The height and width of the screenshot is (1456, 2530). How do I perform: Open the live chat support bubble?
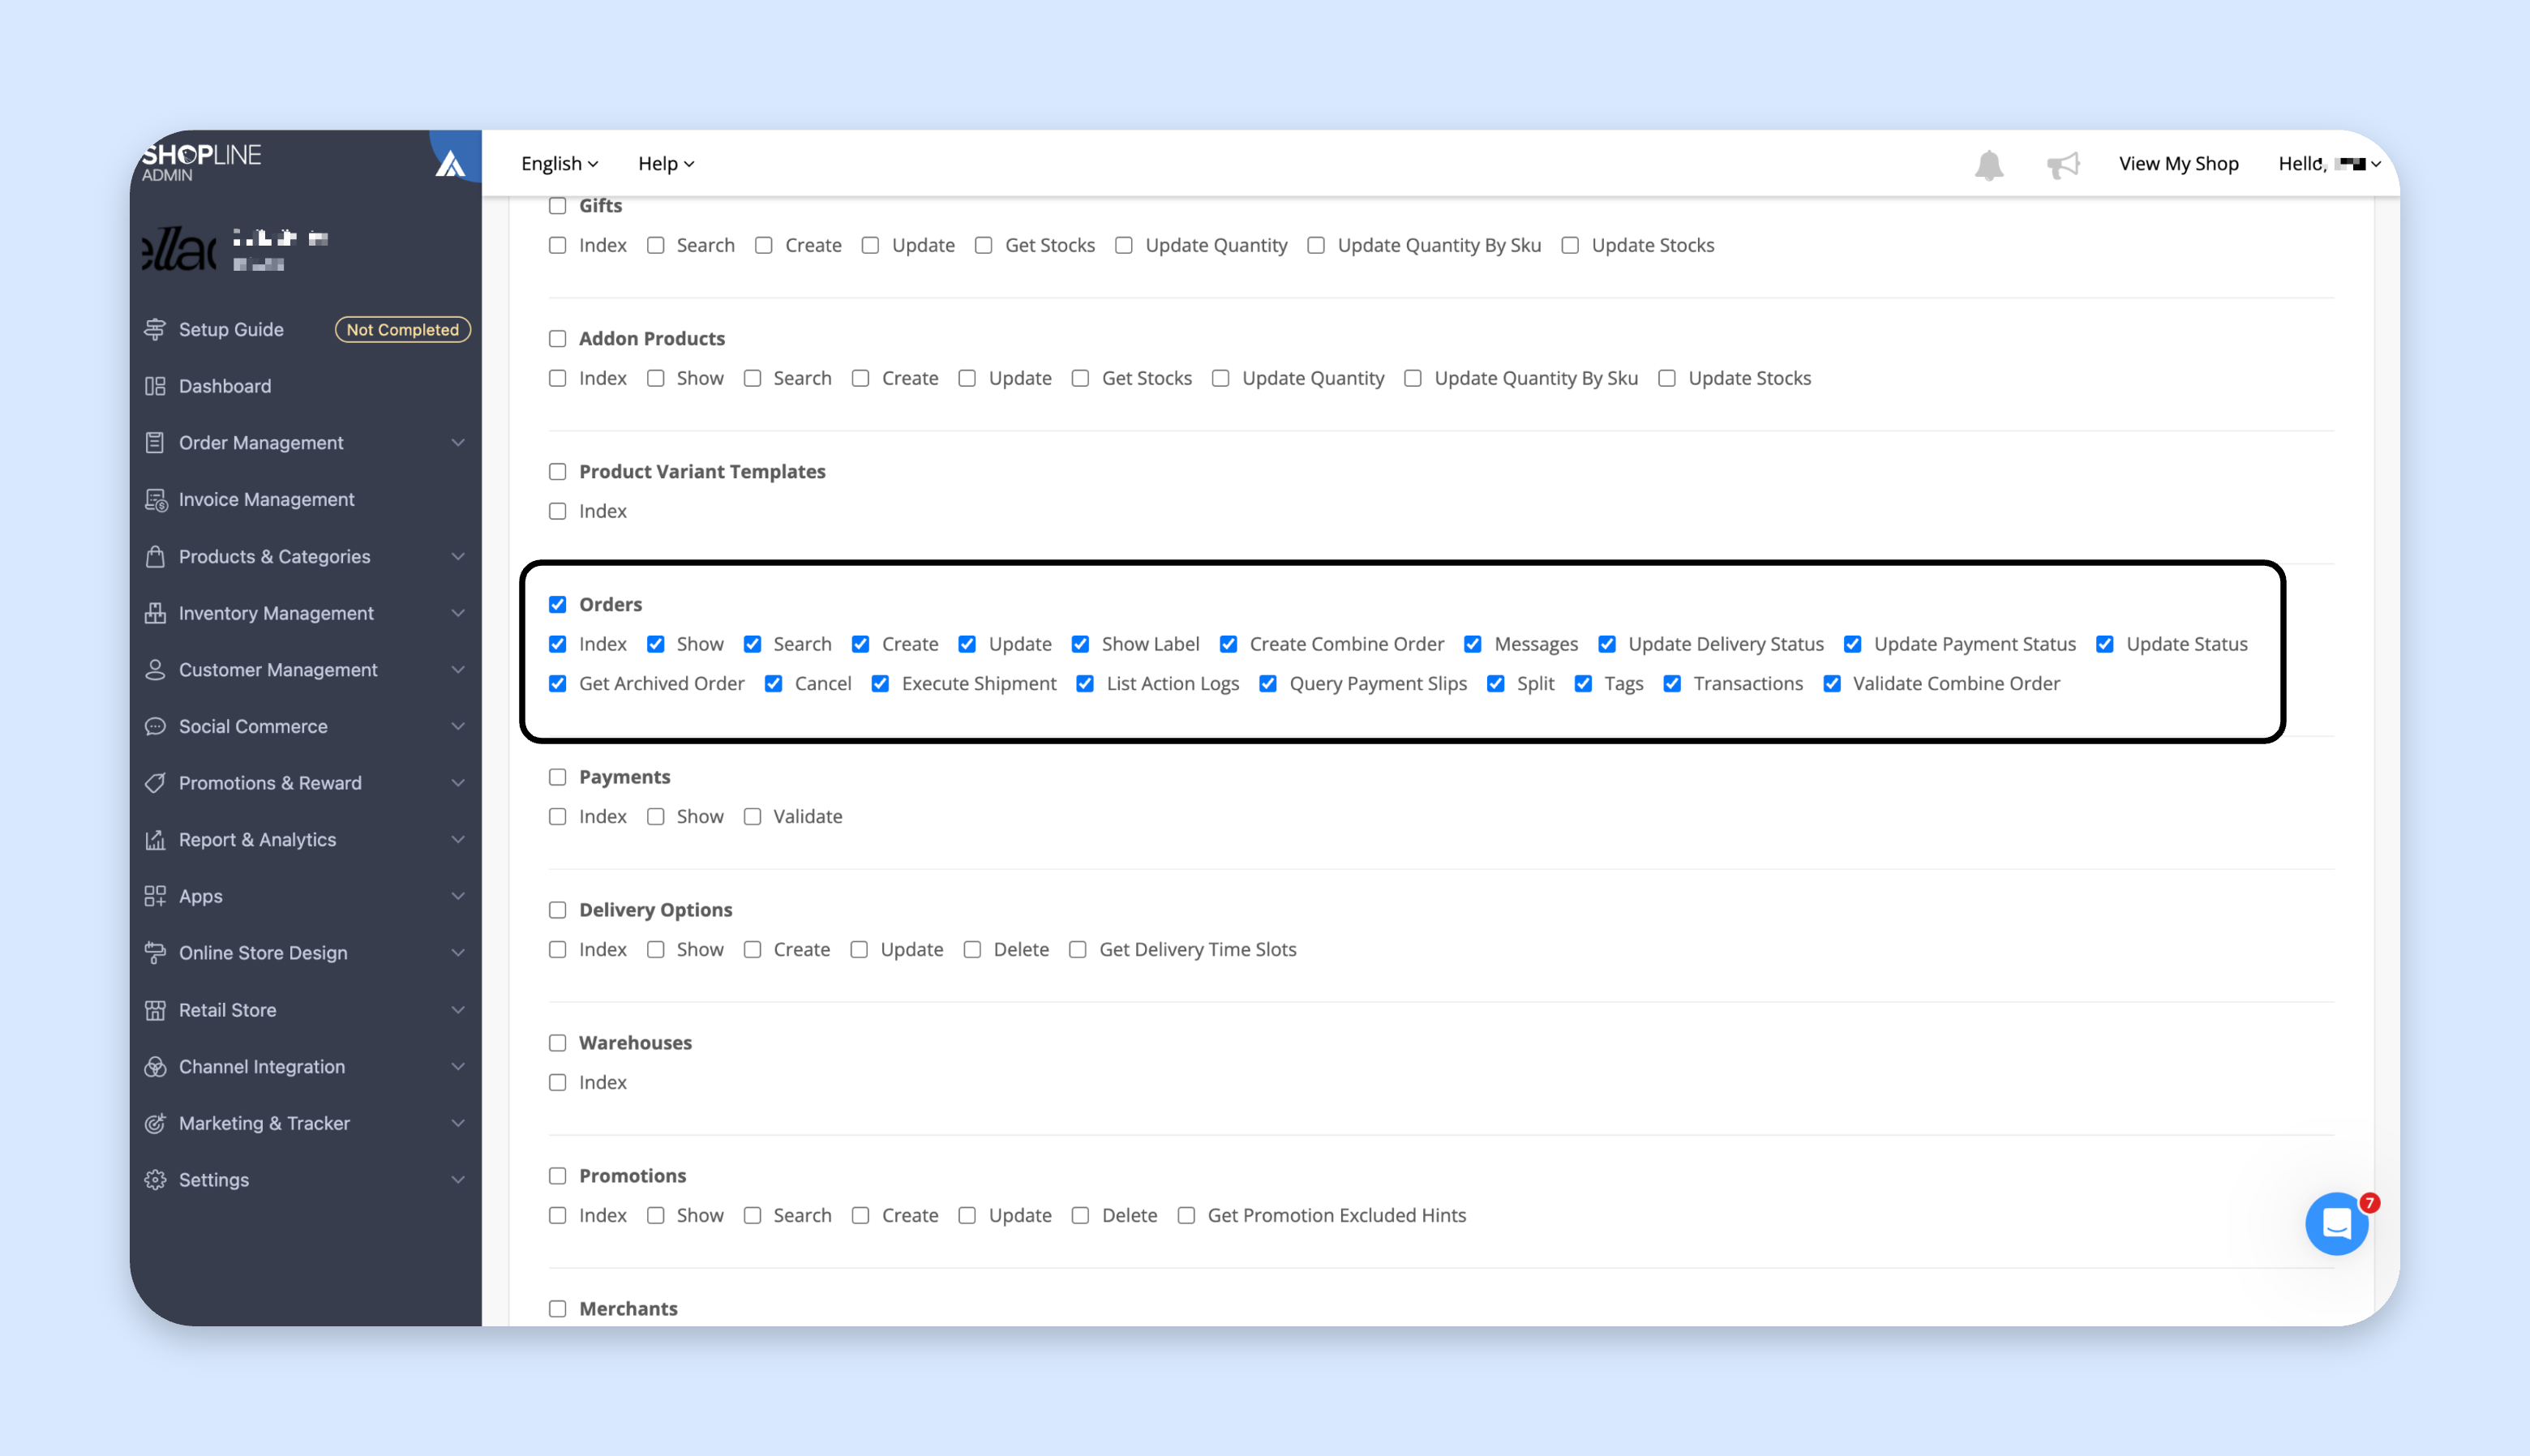point(2336,1223)
